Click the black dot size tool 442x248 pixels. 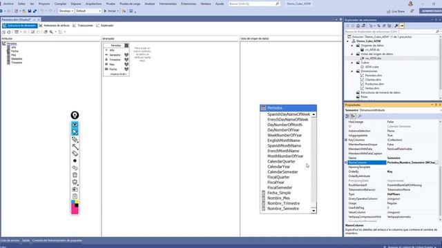click(x=75, y=161)
